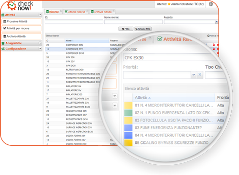This screenshot has width=239, height=175.
Task: Close the Archivio Attività tab
Action: click(x=113, y=11)
